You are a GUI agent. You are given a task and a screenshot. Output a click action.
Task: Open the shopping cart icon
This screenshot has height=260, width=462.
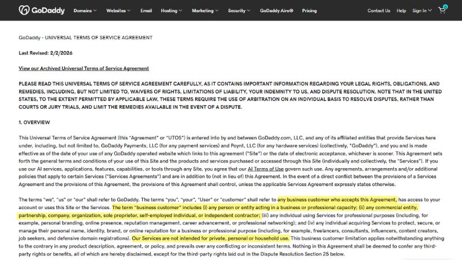pos(442,9)
